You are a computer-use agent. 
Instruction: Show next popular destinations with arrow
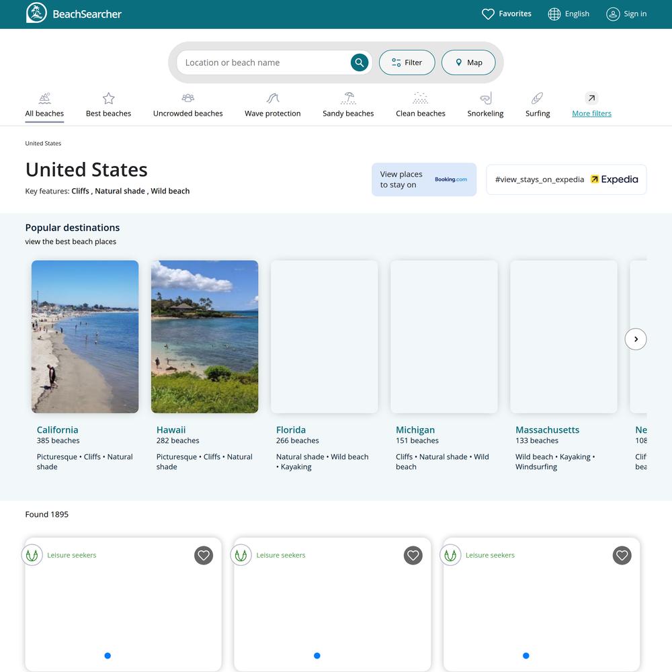pos(635,339)
